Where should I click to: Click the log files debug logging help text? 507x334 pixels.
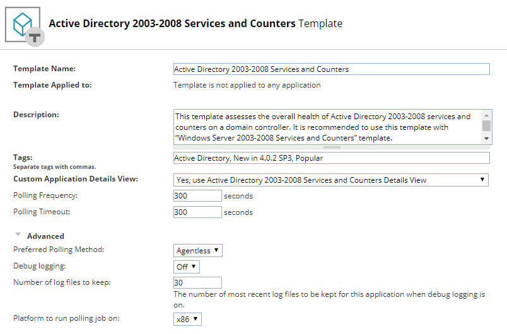click(x=329, y=299)
